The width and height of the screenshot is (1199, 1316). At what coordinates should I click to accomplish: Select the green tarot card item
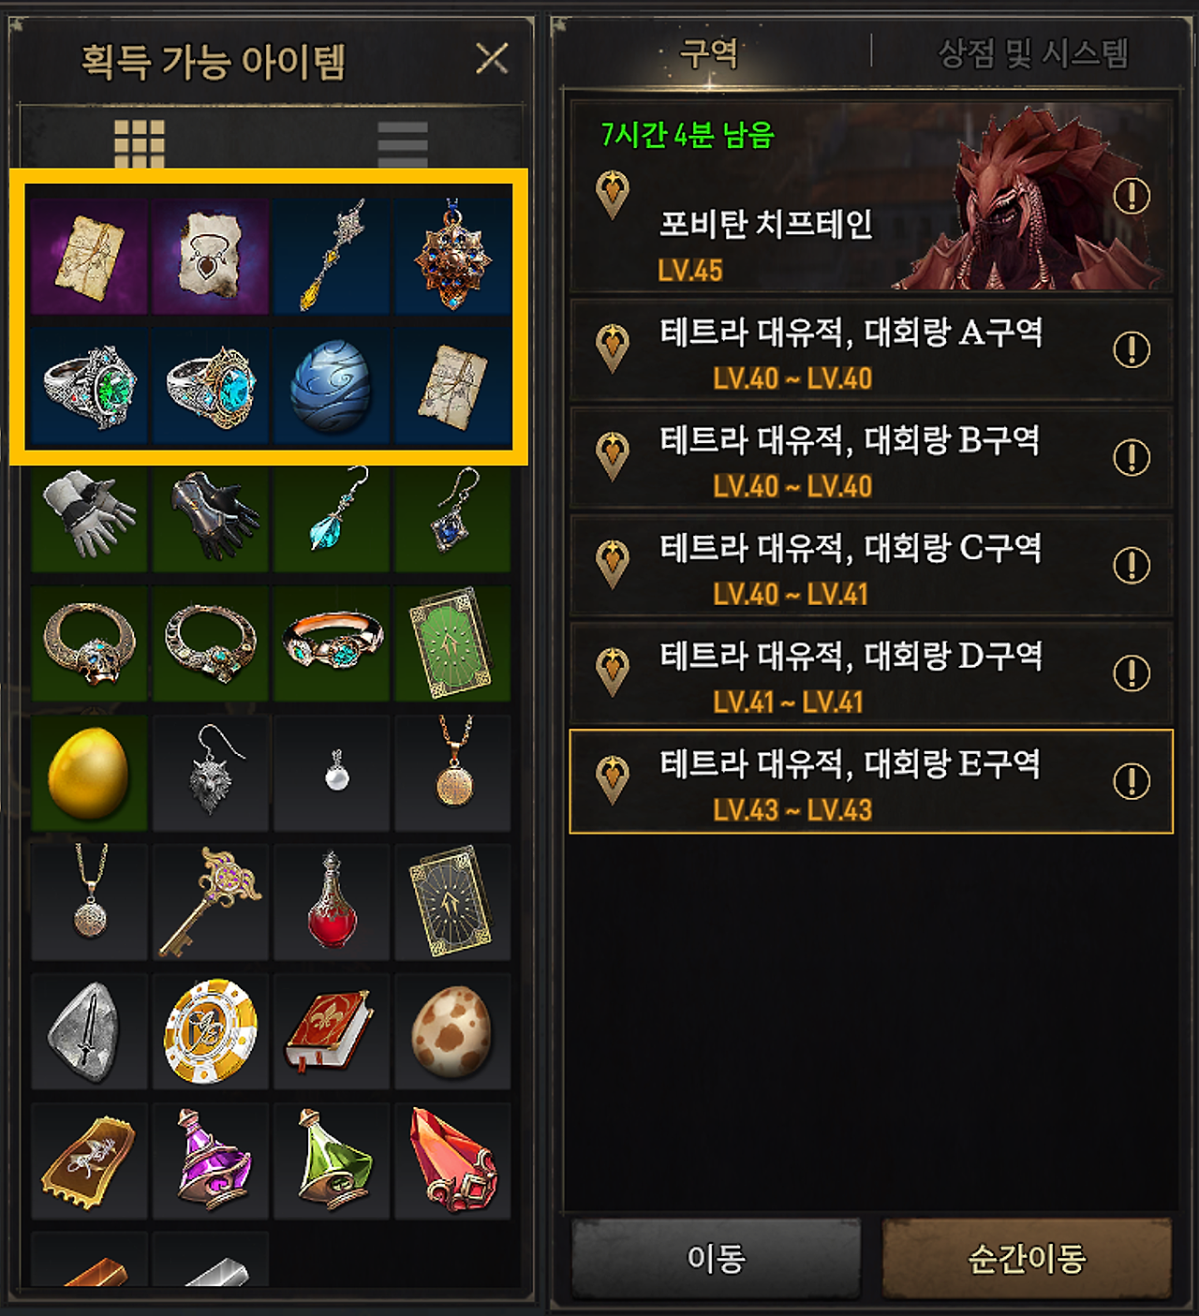(452, 644)
